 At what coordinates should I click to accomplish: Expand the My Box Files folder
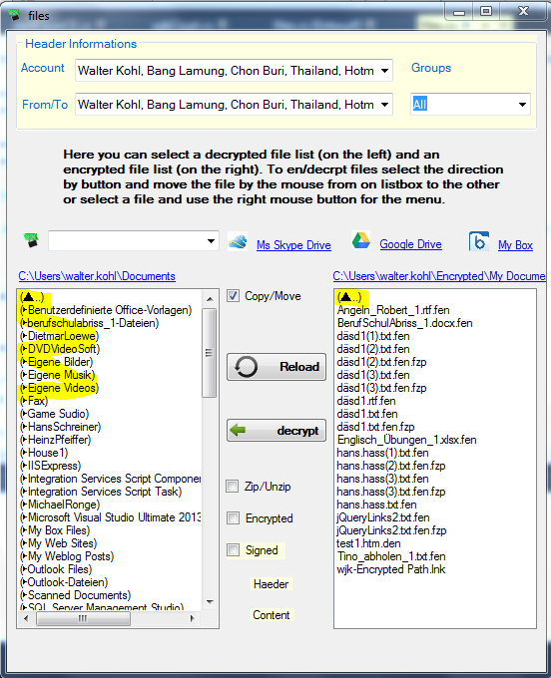tap(25, 530)
